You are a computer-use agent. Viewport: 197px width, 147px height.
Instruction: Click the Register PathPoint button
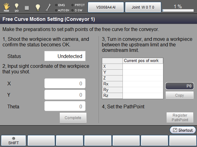tap(180, 118)
